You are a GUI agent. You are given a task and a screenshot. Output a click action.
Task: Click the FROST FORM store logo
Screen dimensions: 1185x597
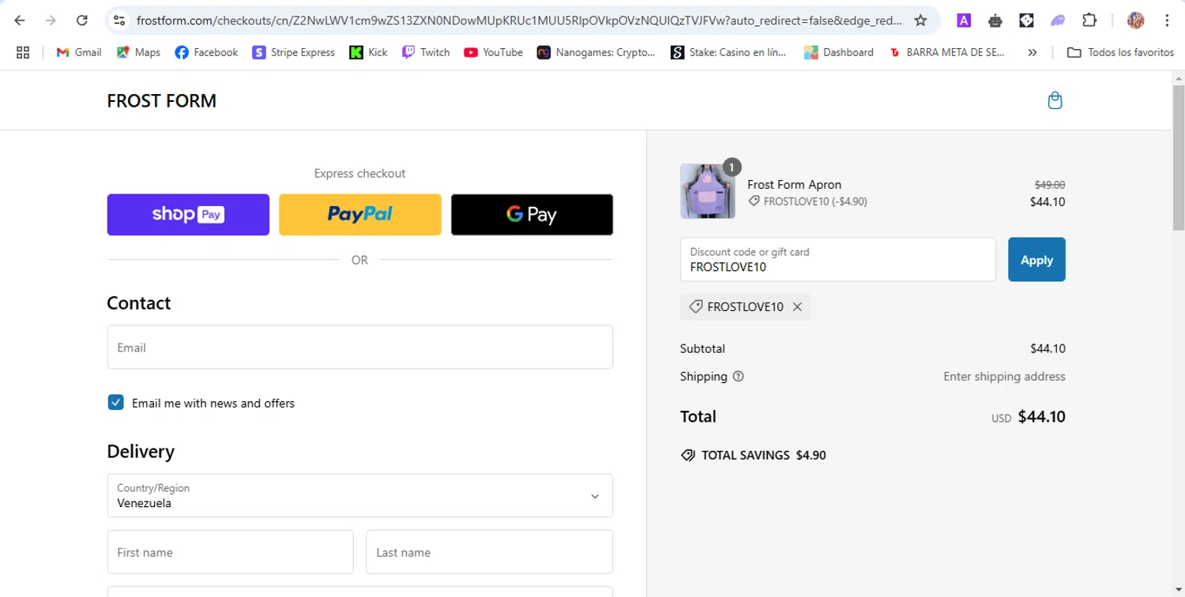coord(161,101)
